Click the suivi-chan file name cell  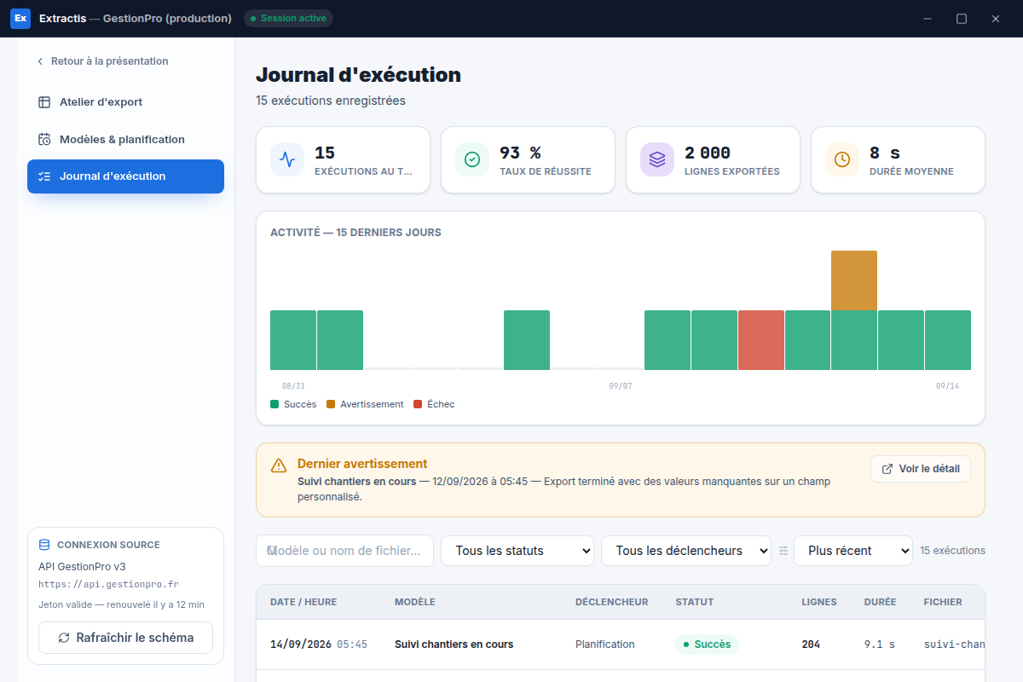(954, 644)
